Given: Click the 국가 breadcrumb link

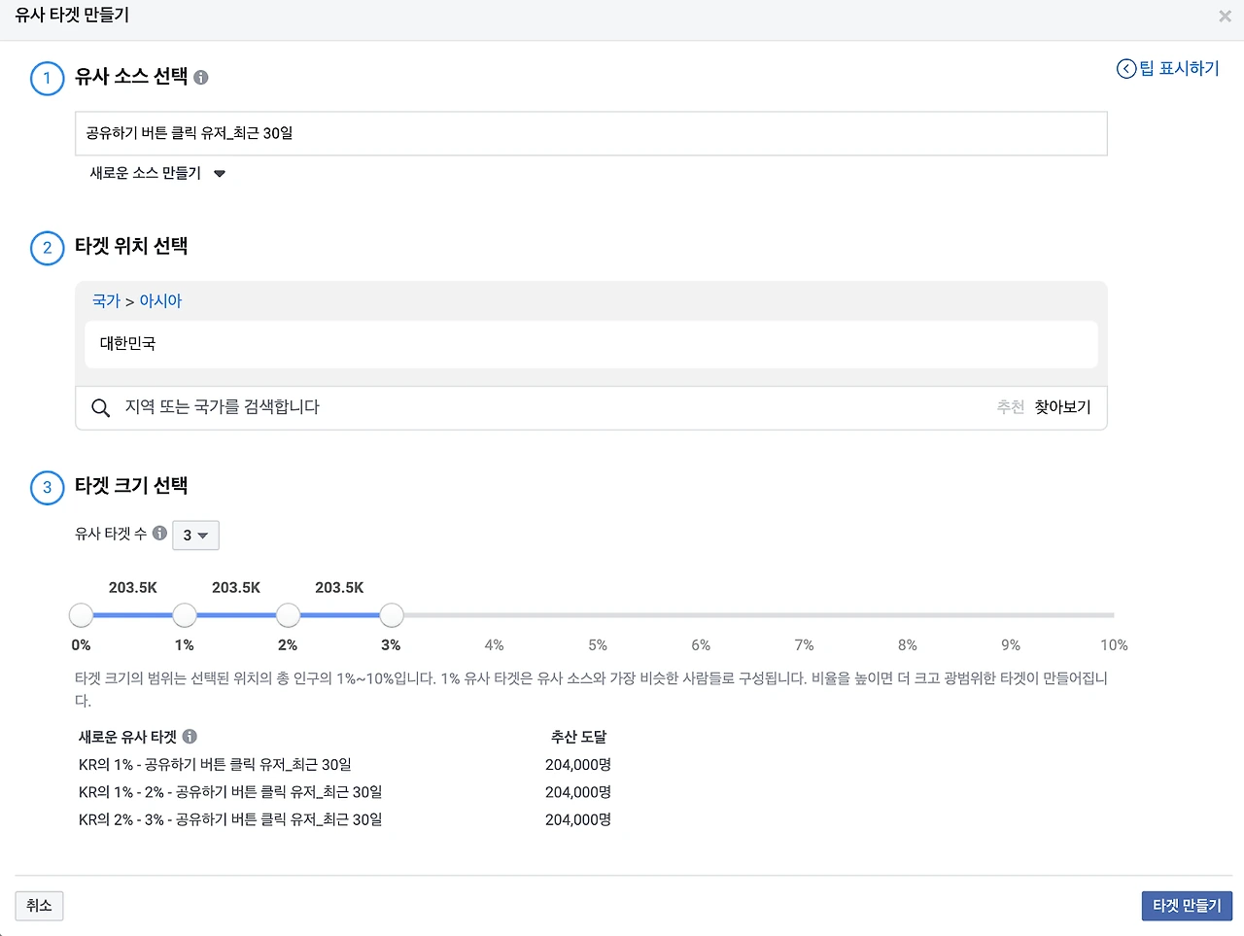Looking at the screenshot, I should click(x=106, y=301).
